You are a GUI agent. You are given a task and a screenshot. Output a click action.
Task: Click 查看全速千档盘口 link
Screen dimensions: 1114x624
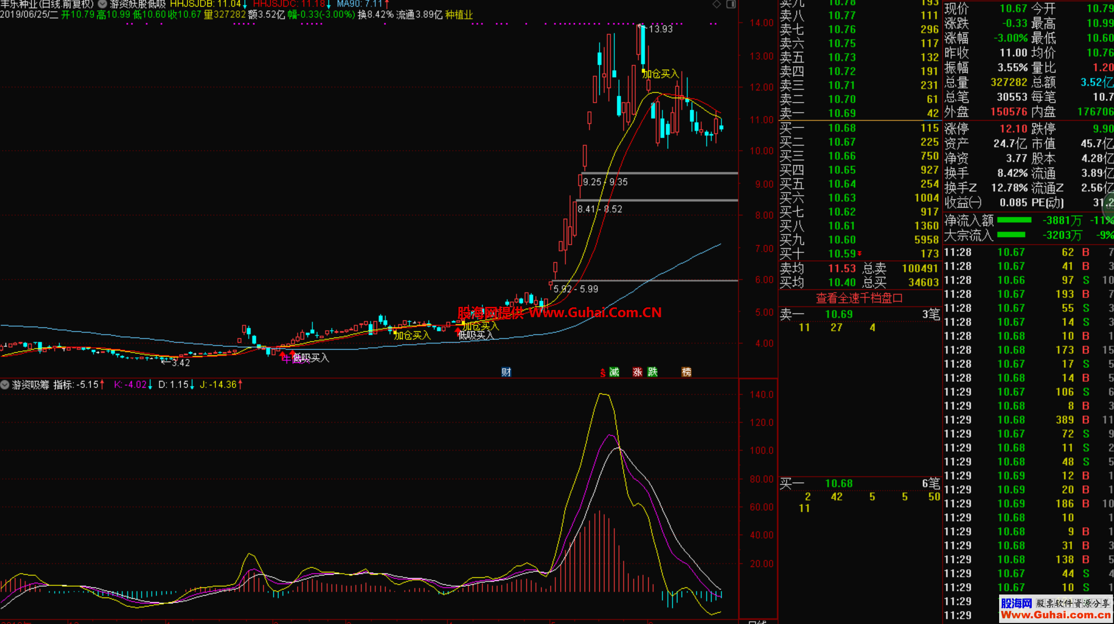click(x=859, y=298)
